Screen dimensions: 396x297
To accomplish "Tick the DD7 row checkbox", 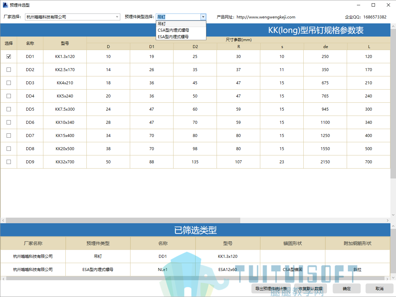I will 9,135.
